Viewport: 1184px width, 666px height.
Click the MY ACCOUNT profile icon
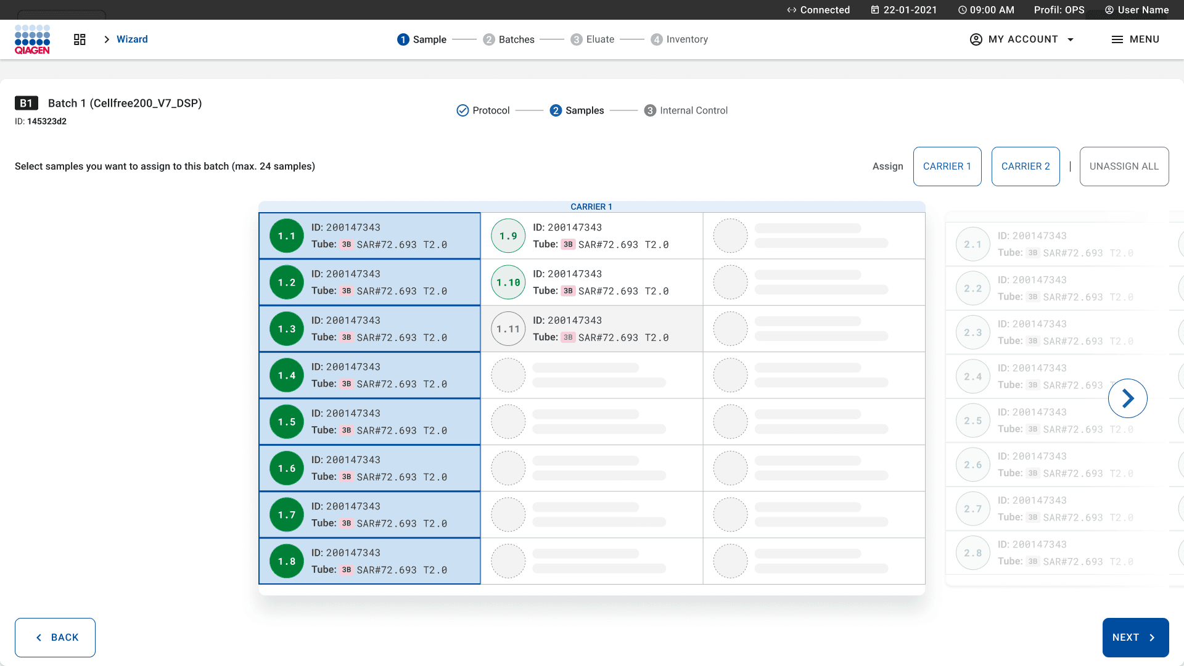tap(976, 39)
